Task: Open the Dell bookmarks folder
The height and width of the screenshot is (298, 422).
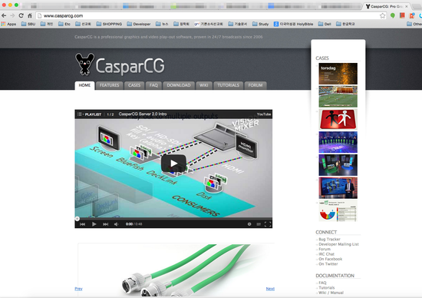Action: (325, 24)
